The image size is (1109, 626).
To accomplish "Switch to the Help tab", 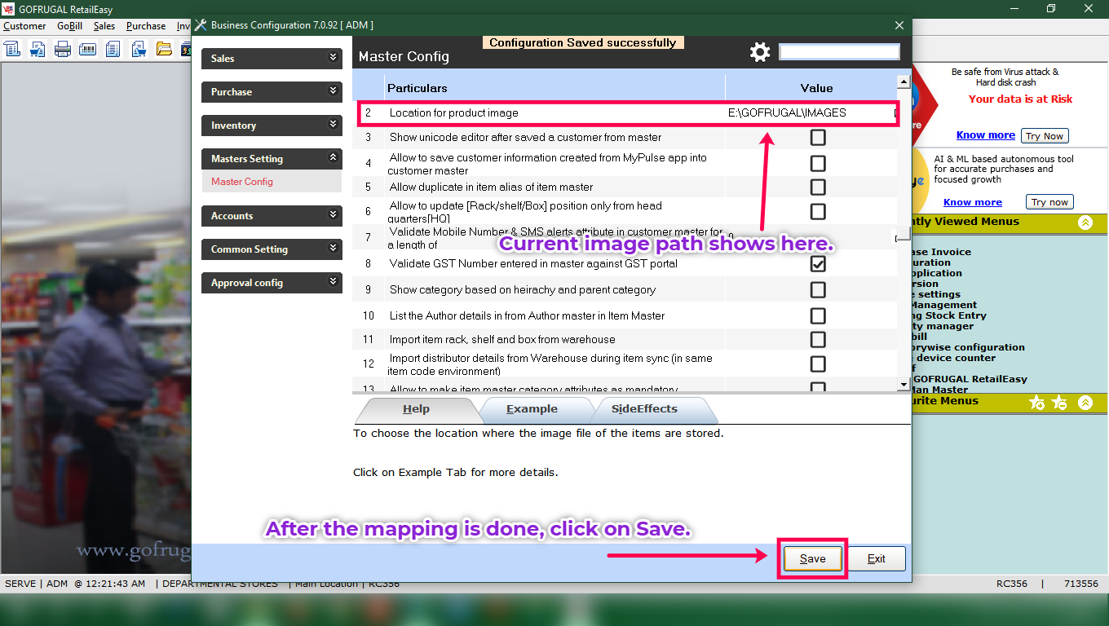I will (x=416, y=409).
